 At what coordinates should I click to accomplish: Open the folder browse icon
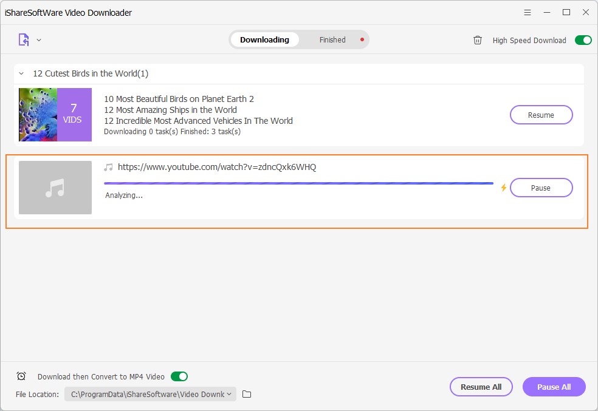pyautogui.click(x=247, y=394)
